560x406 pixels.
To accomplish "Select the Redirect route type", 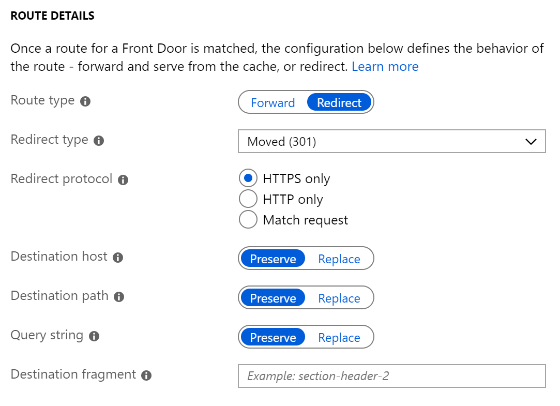I will [x=339, y=102].
